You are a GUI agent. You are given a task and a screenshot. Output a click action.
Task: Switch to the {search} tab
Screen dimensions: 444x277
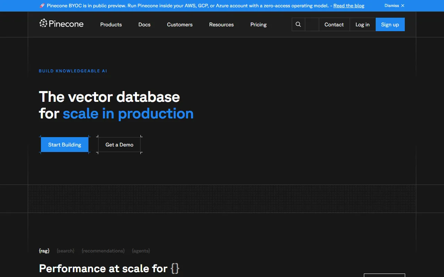point(66,251)
